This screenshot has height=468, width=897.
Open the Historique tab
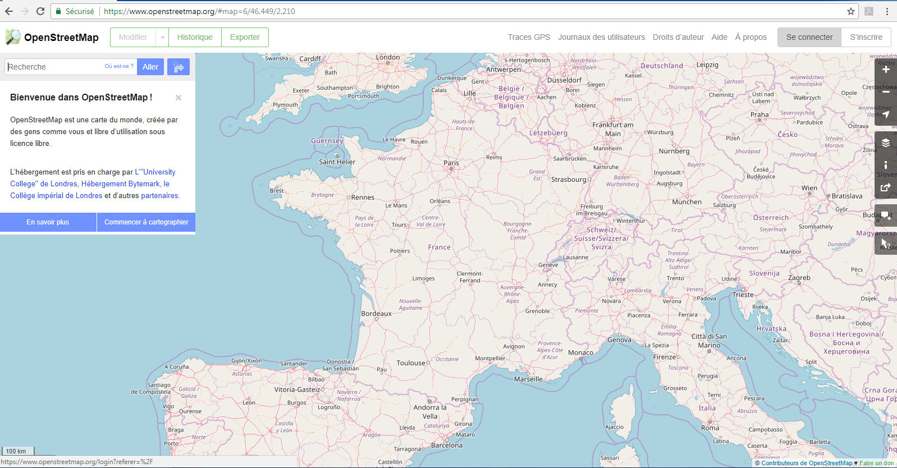coord(195,37)
